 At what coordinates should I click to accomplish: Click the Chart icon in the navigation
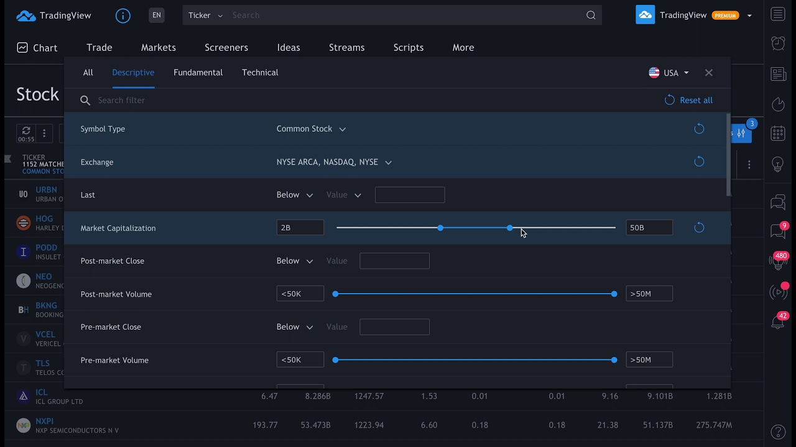[x=22, y=48]
